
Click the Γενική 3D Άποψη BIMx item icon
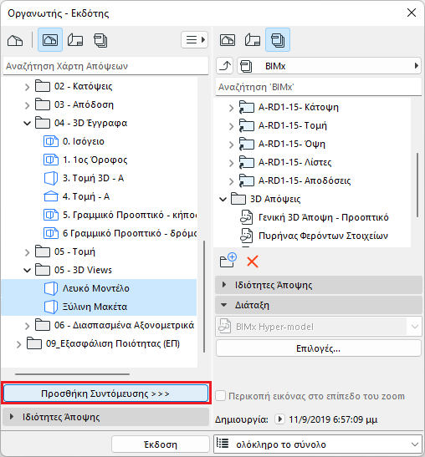246,217
